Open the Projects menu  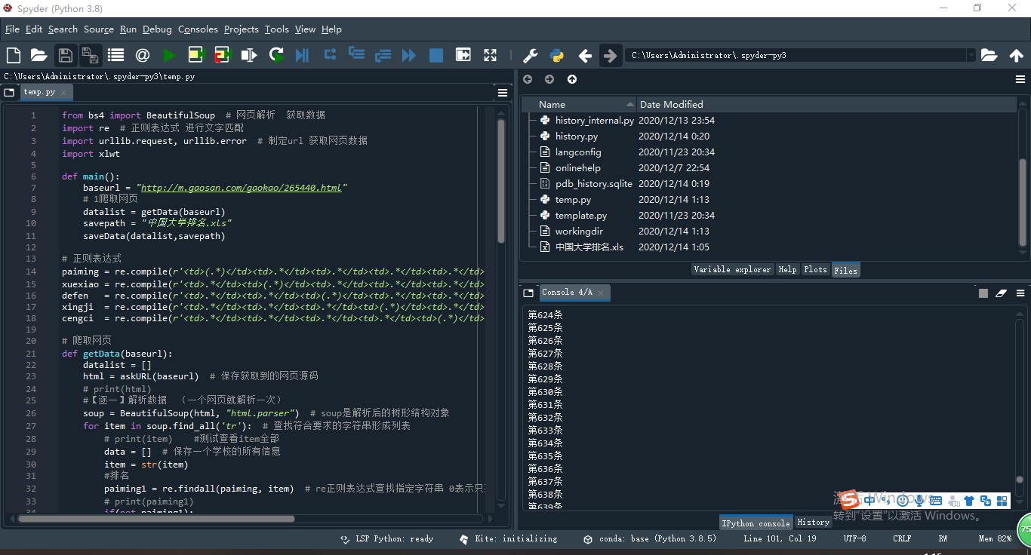pyautogui.click(x=242, y=29)
